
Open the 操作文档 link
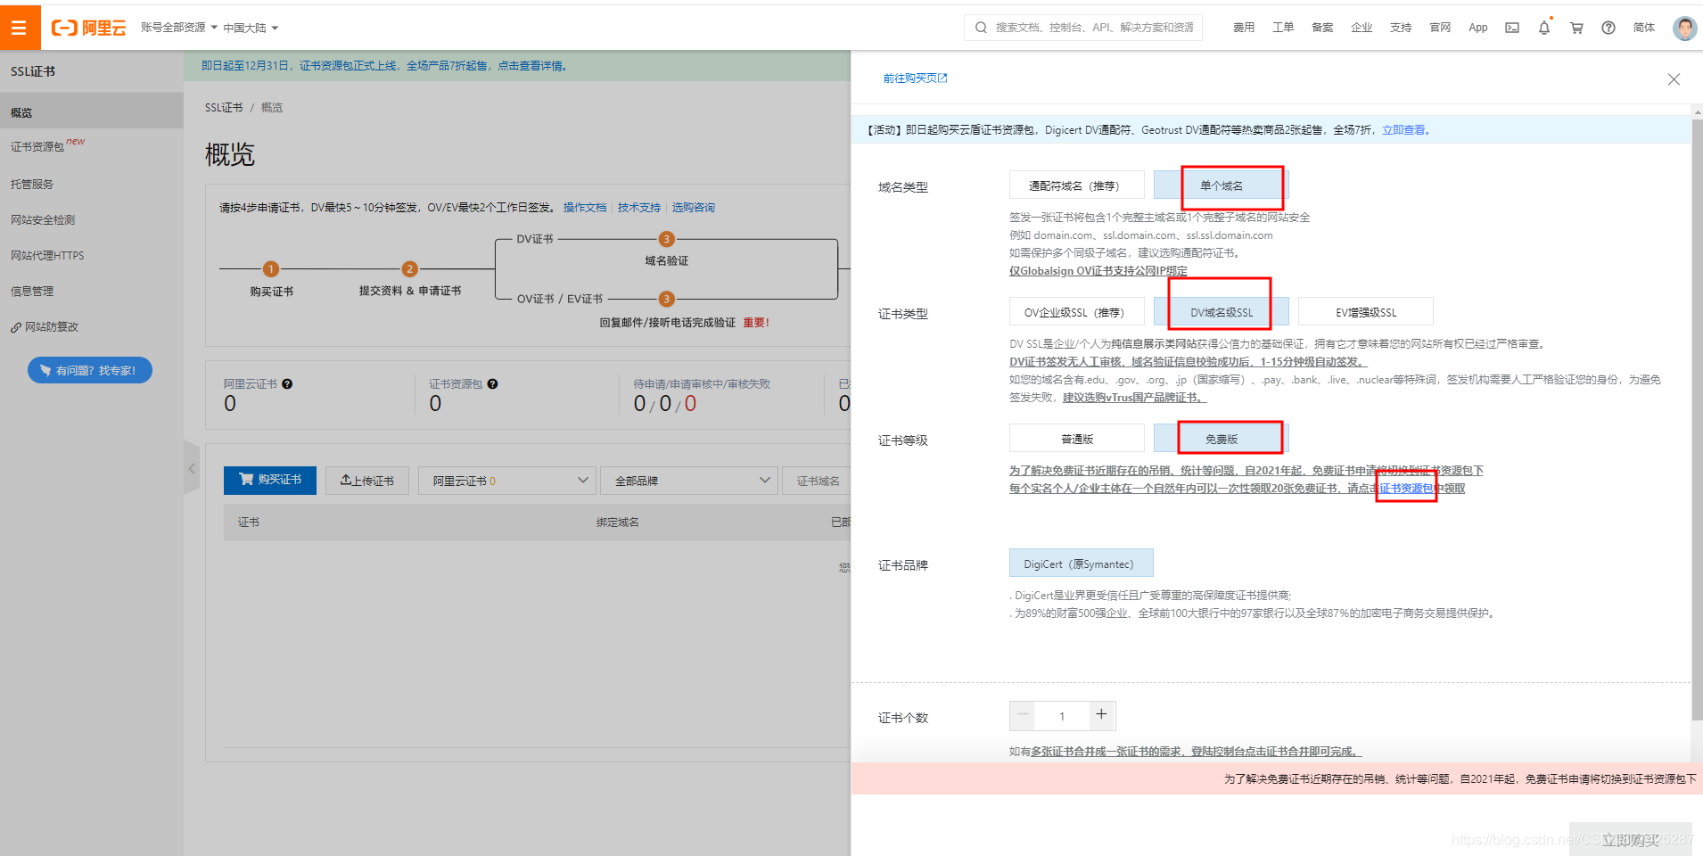pos(585,207)
